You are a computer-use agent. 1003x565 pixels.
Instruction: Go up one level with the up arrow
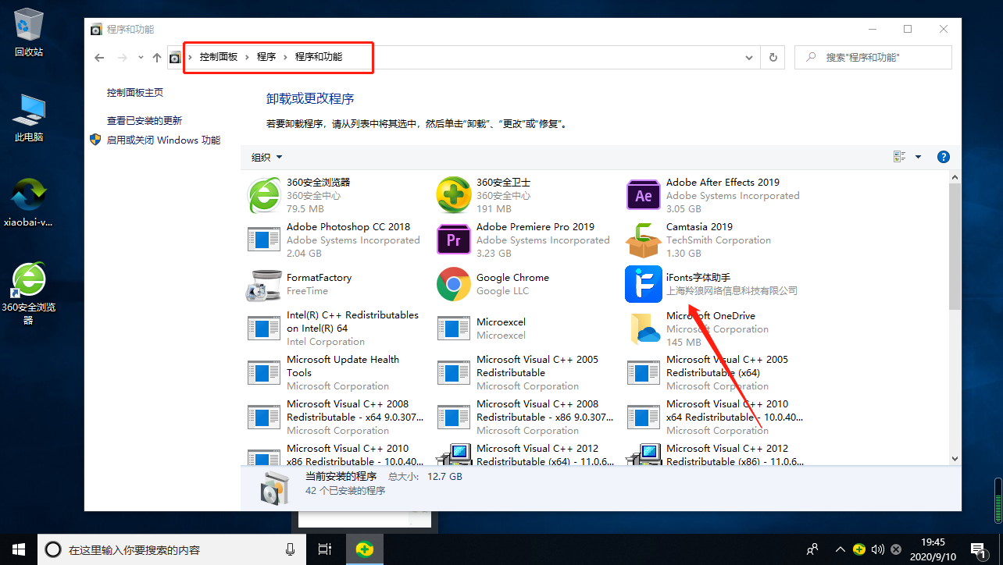tap(157, 57)
